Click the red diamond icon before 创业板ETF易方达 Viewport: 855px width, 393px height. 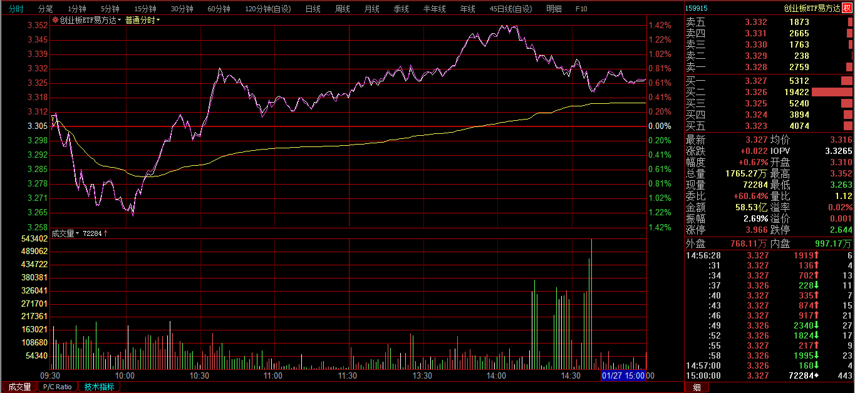click(55, 20)
